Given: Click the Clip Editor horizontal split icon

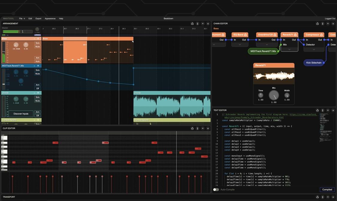Looking at the screenshot, I should [203, 128].
